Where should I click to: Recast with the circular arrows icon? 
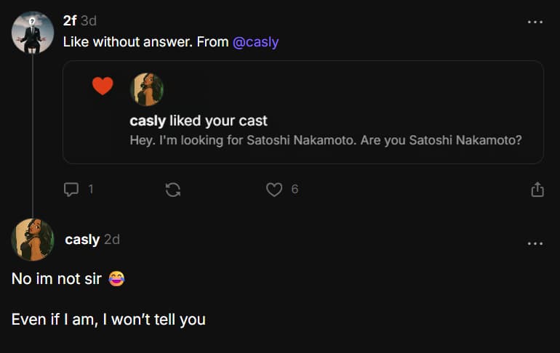click(x=173, y=190)
